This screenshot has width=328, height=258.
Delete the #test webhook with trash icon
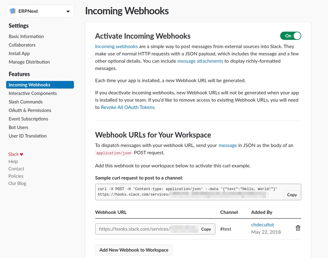tap(298, 228)
